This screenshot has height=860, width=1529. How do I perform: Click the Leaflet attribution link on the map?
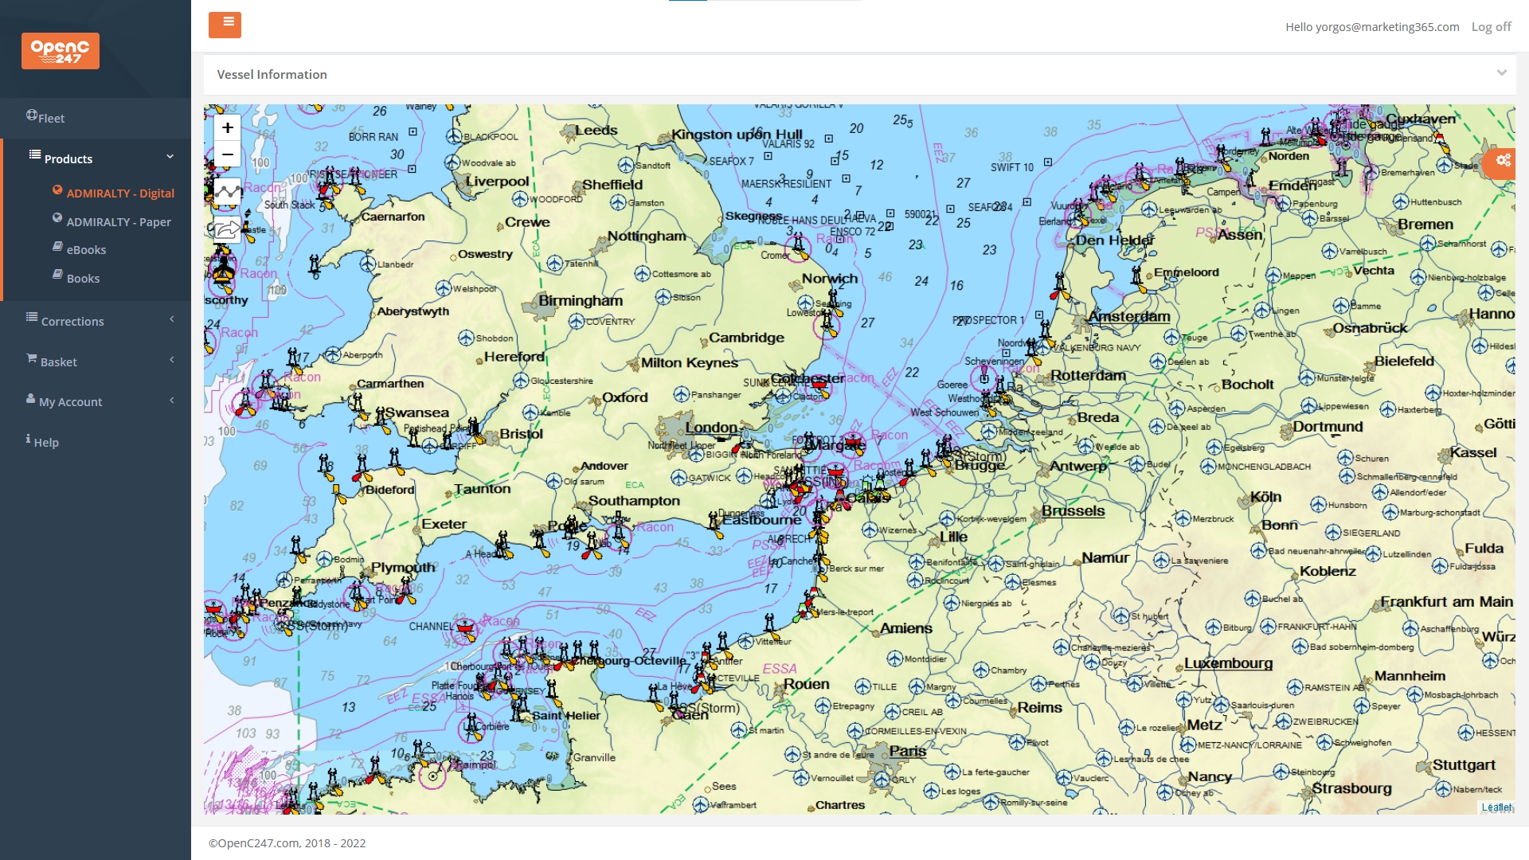point(1498,807)
